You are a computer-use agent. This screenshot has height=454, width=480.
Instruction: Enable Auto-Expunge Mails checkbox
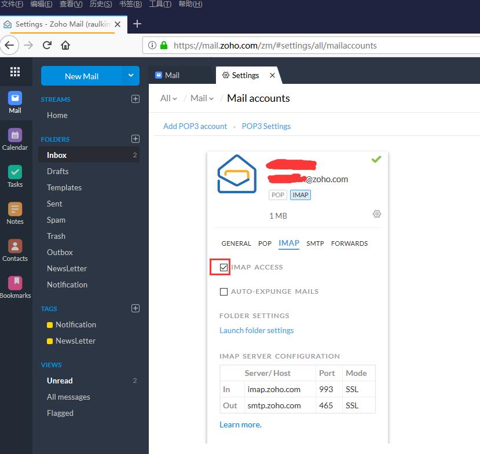click(x=223, y=291)
